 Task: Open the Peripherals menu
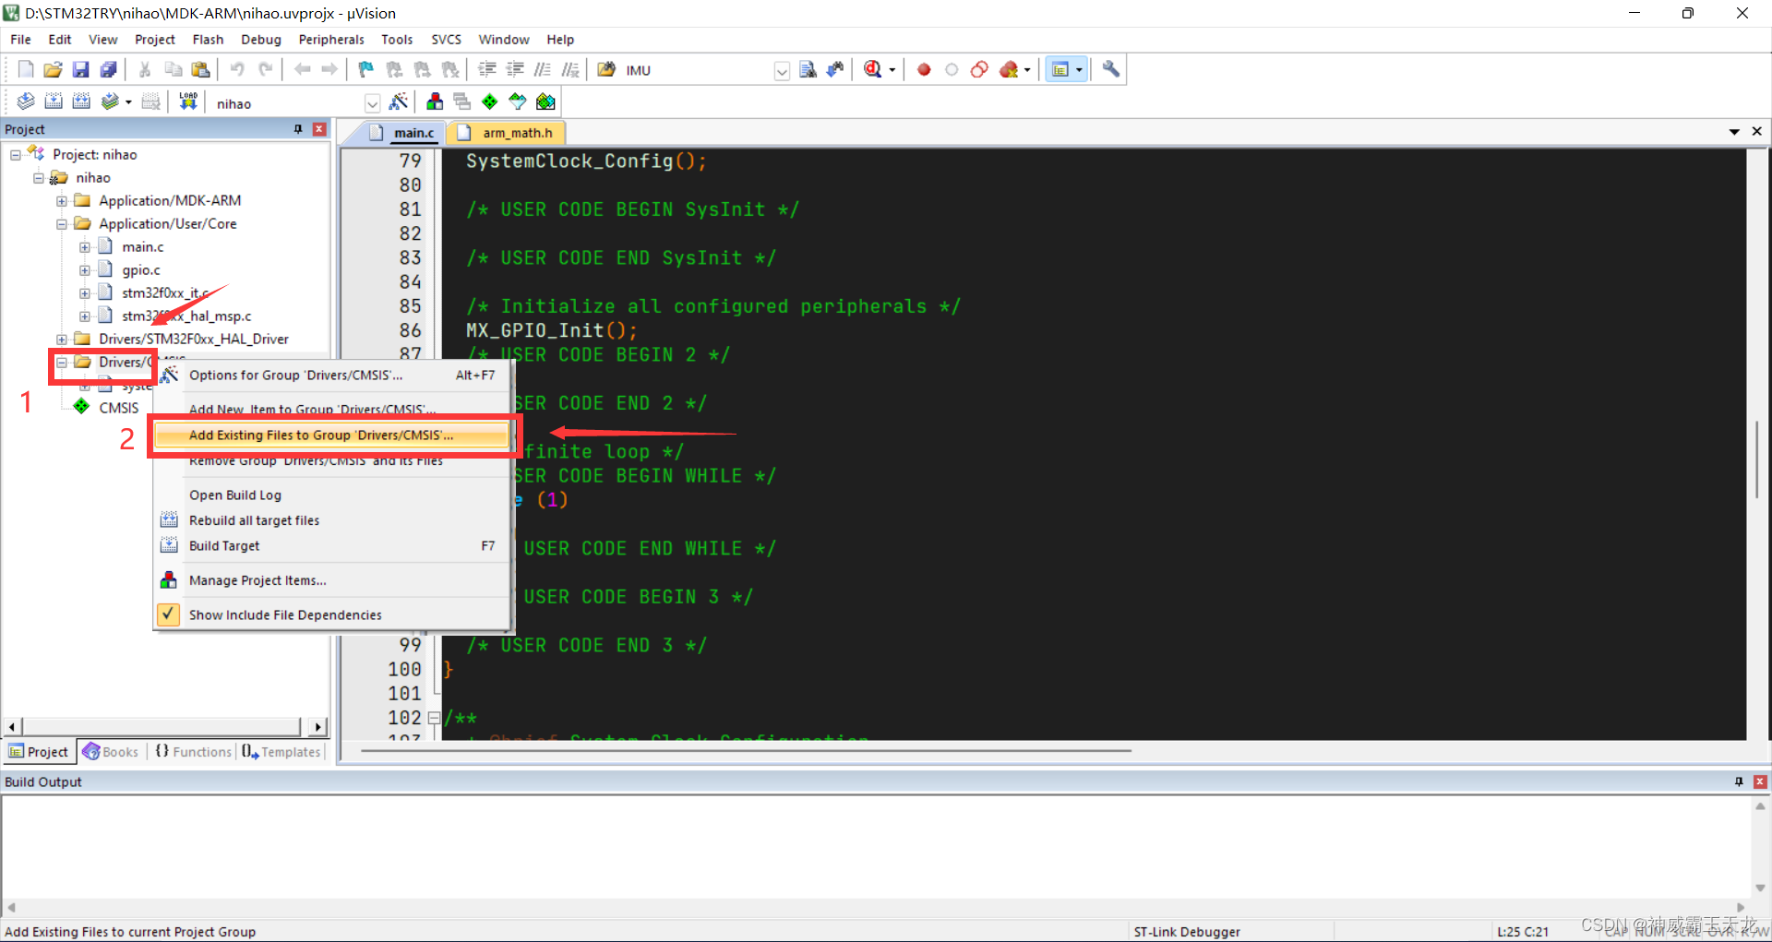(331, 40)
